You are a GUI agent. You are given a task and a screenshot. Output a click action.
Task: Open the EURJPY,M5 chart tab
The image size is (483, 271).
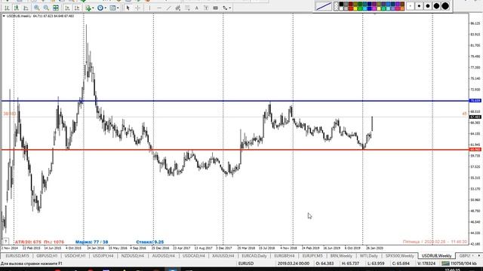coord(312,256)
